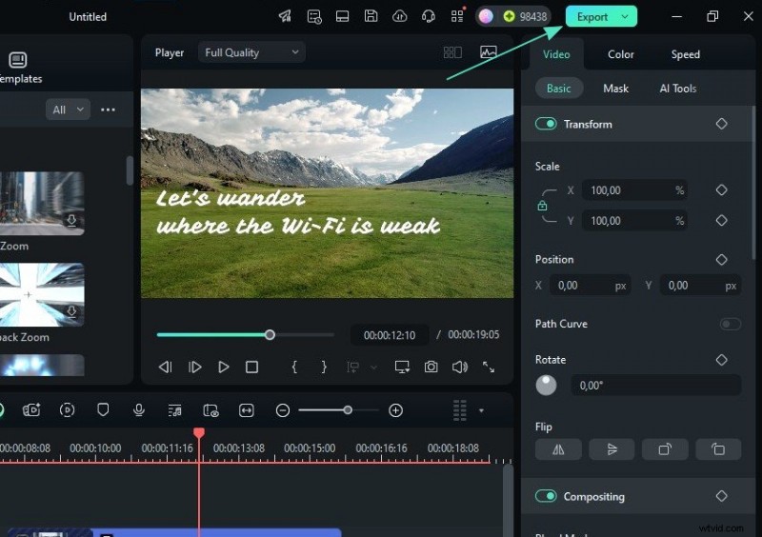Screen dimensions: 762x537
Task: Add keyframe for Rotate
Action: pyautogui.click(x=721, y=360)
